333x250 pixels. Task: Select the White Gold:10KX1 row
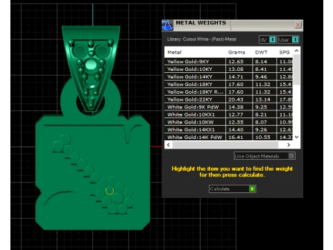pyautogui.click(x=228, y=115)
